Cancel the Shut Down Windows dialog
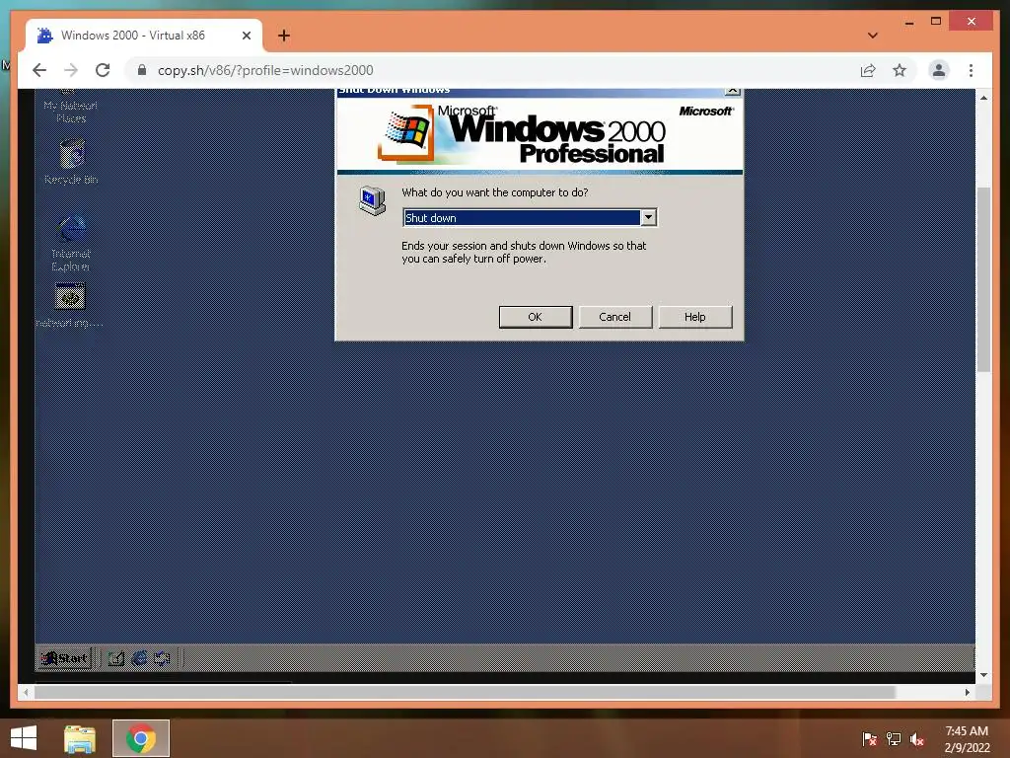 [615, 317]
